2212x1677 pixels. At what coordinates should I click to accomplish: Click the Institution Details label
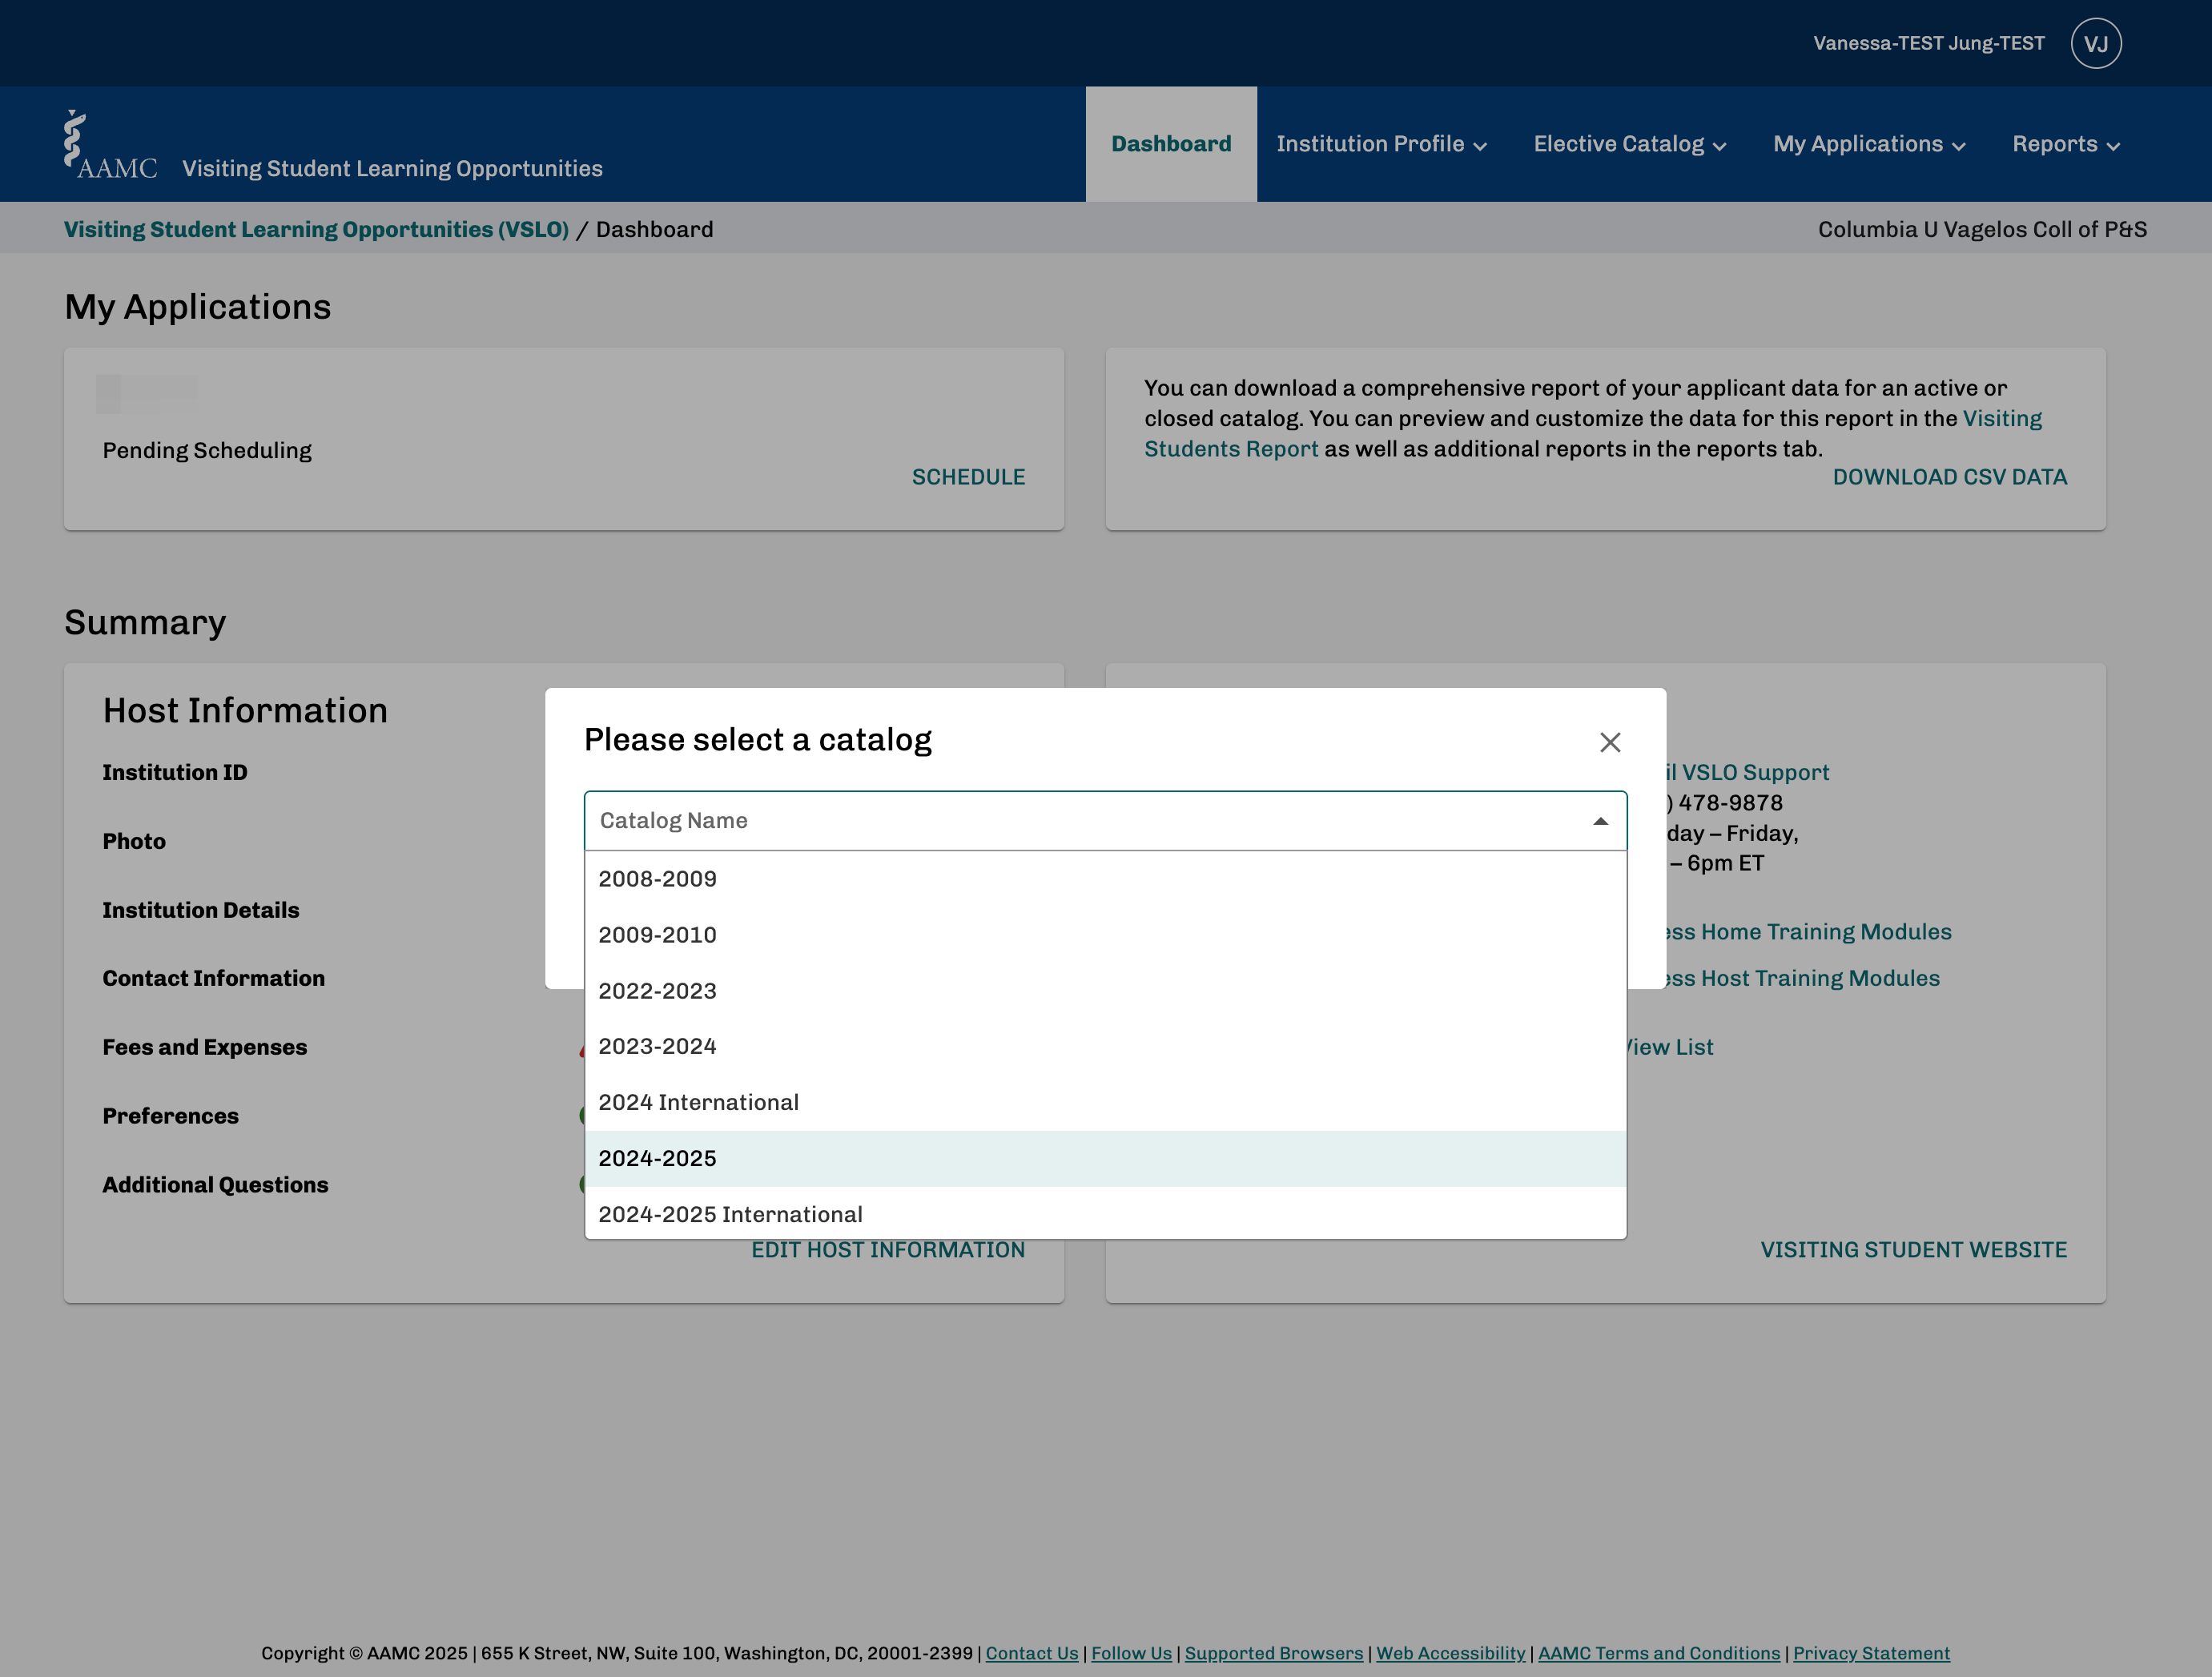(200, 910)
